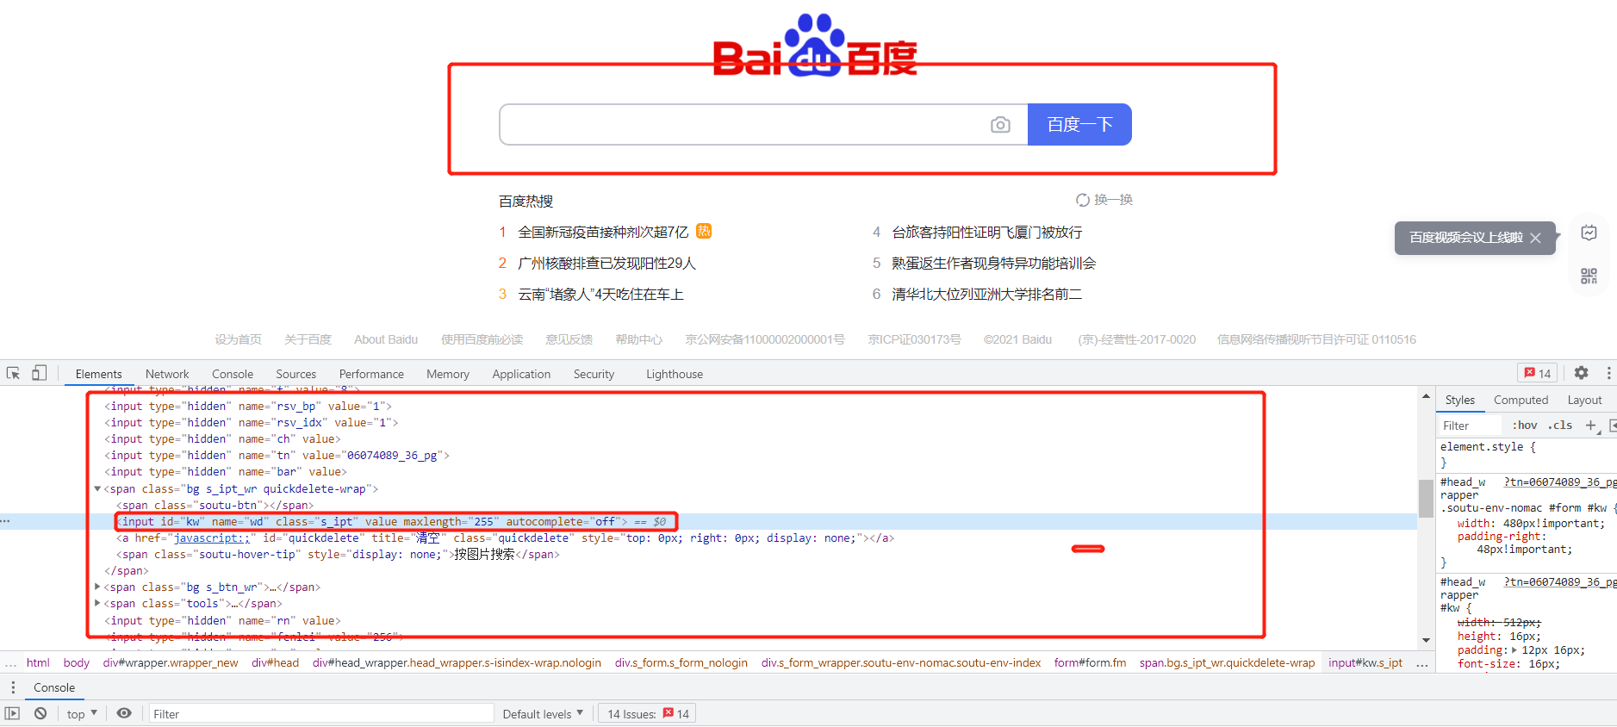The height and width of the screenshot is (727, 1617).
Task: Open DevTools settings gear
Action: click(1581, 373)
